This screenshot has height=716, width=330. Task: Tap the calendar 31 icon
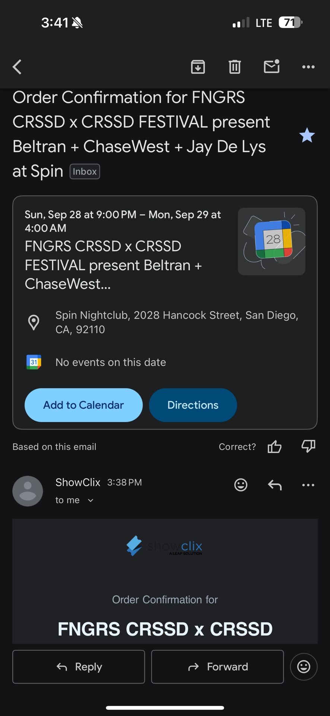coord(34,362)
